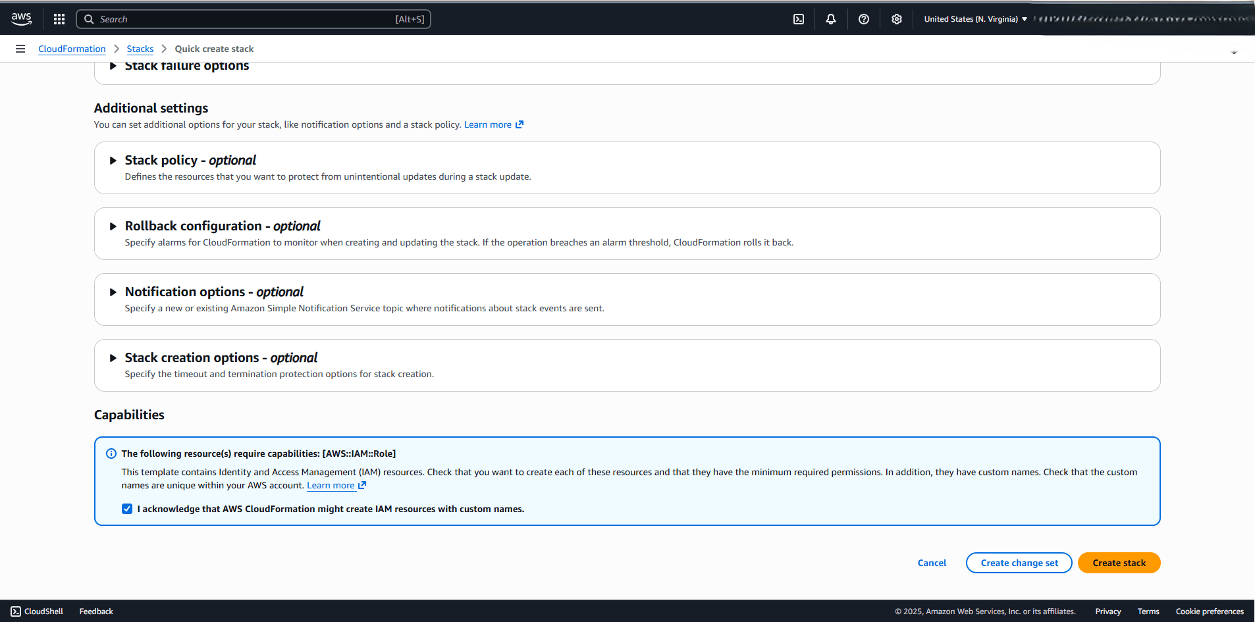This screenshot has height=622, width=1255.
Task: Open the Services grid menu
Action: tap(59, 18)
